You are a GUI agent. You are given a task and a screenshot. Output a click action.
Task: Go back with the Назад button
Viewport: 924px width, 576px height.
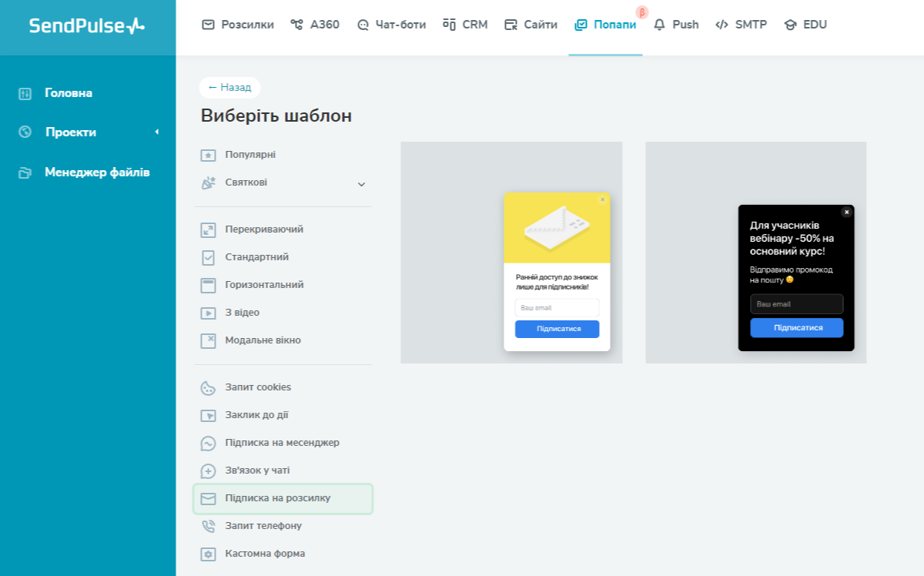click(x=229, y=88)
